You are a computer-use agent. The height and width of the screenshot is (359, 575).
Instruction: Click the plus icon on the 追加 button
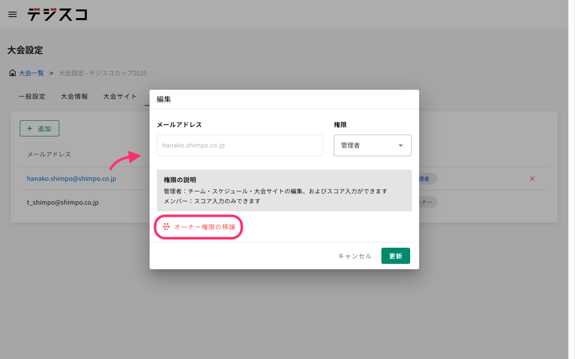point(30,128)
